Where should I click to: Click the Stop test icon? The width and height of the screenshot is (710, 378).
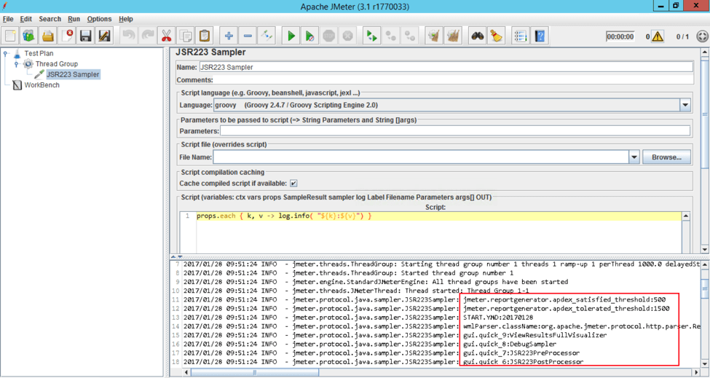point(328,36)
